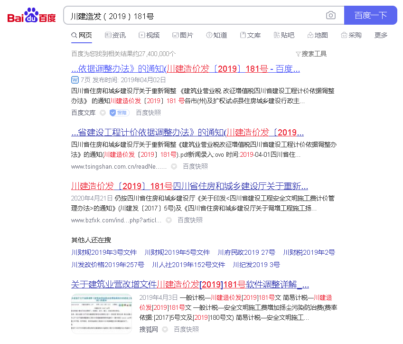Select the 网页 tab

coord(82,35)
